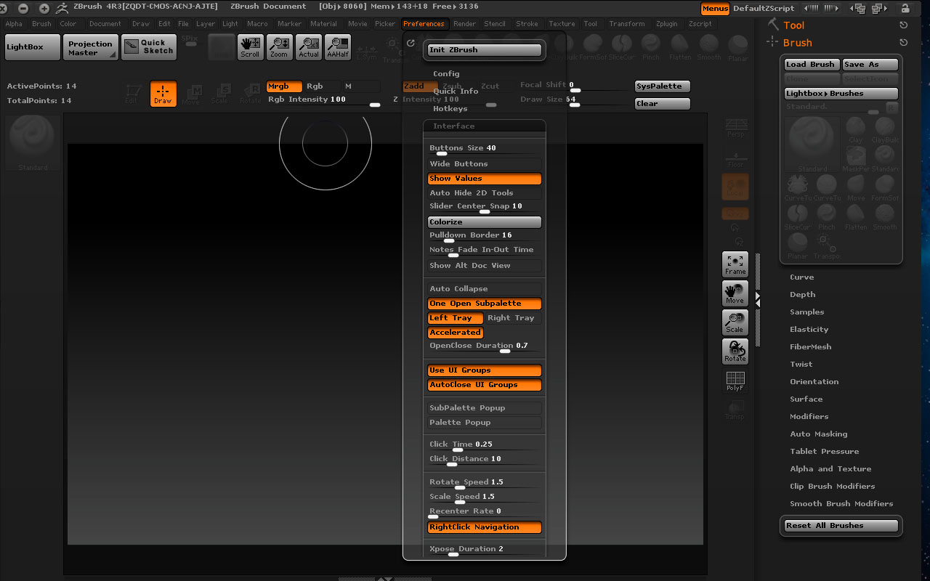
Task: Adjust the Buttons Size slider
Action: click(485, 150)
